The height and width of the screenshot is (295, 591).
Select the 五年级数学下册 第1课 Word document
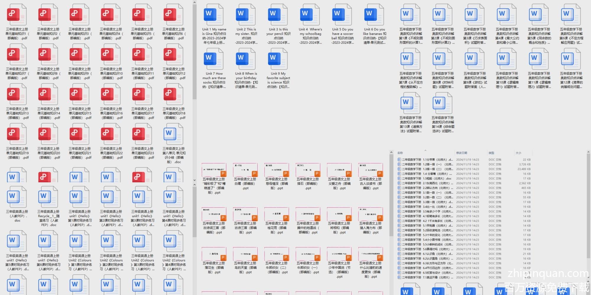(410, 15)
